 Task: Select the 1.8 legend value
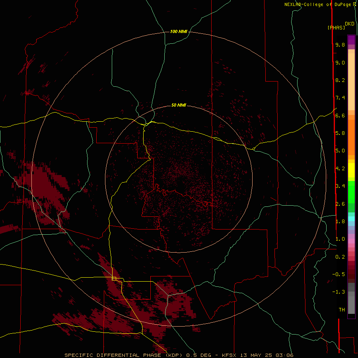pyautogui.click(x=340, y=222)
